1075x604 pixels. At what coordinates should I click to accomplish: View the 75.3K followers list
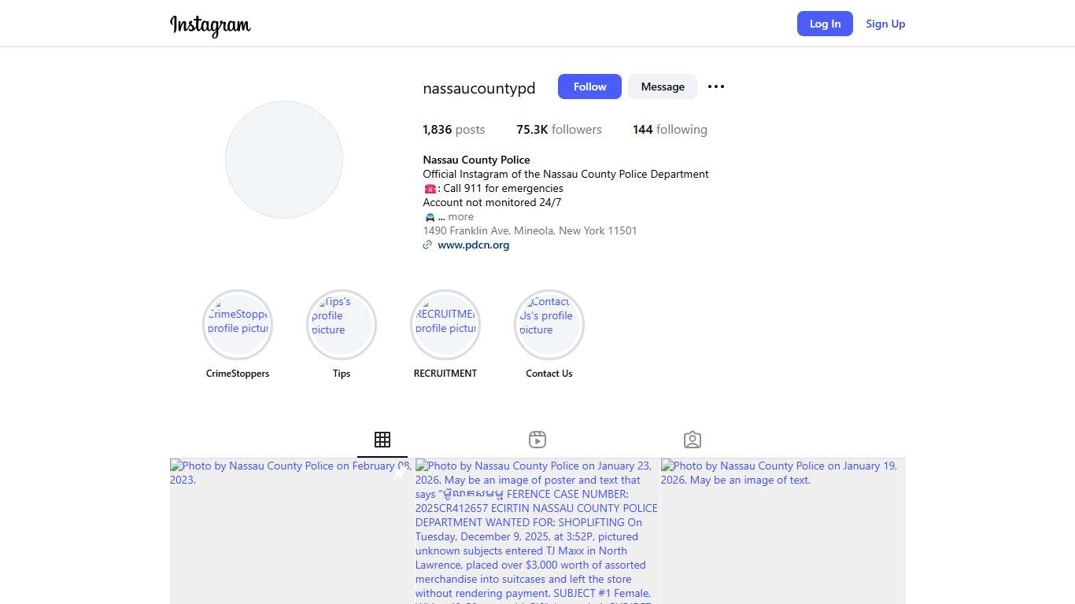pos(559,130)
